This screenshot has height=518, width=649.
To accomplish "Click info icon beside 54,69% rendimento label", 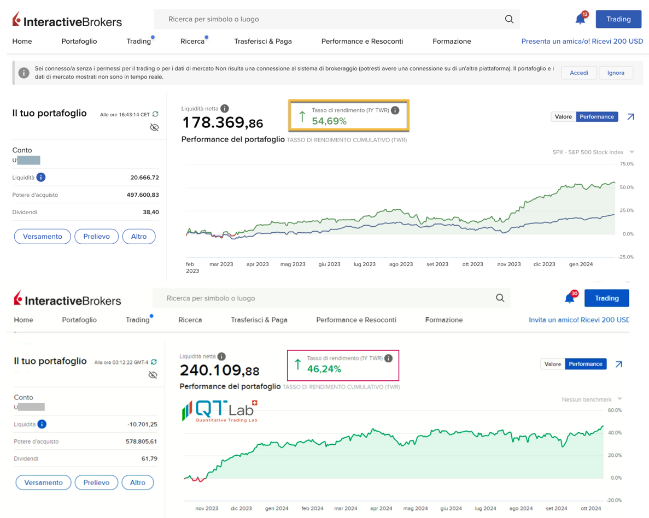I will click(x=395, y=110).
